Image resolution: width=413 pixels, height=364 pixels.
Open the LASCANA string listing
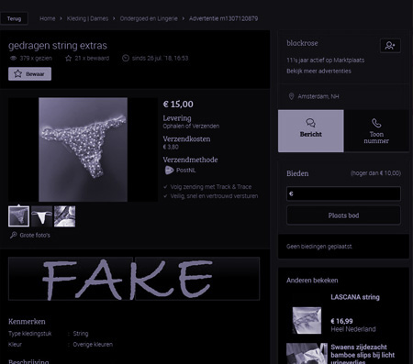355,297
